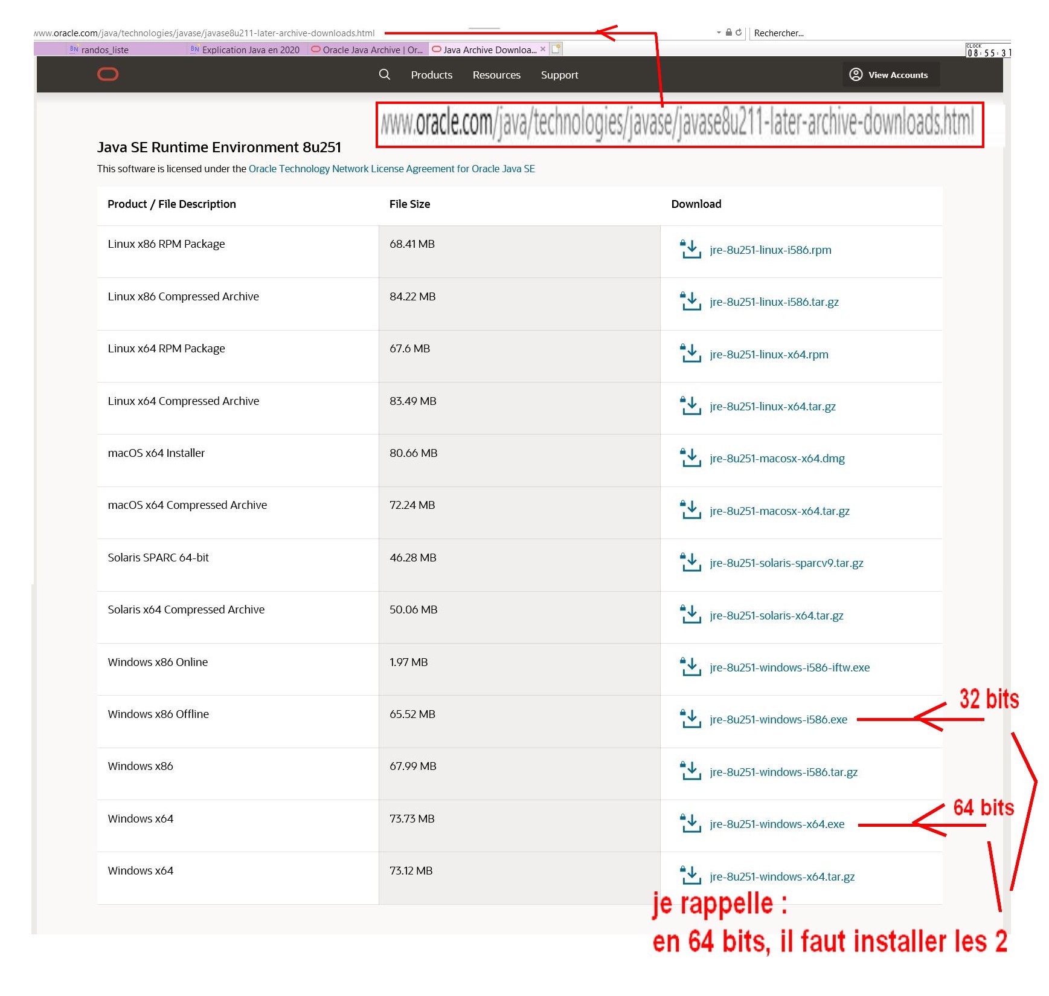Select the Linux x64 RPM Package row label
The height and width of the screenshot is (996, 1049).
pos(166,348)
